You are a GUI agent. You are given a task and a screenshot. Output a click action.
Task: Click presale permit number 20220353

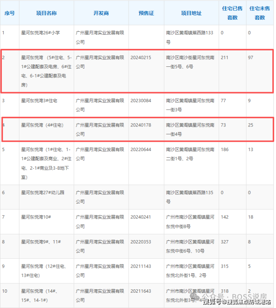141,242
